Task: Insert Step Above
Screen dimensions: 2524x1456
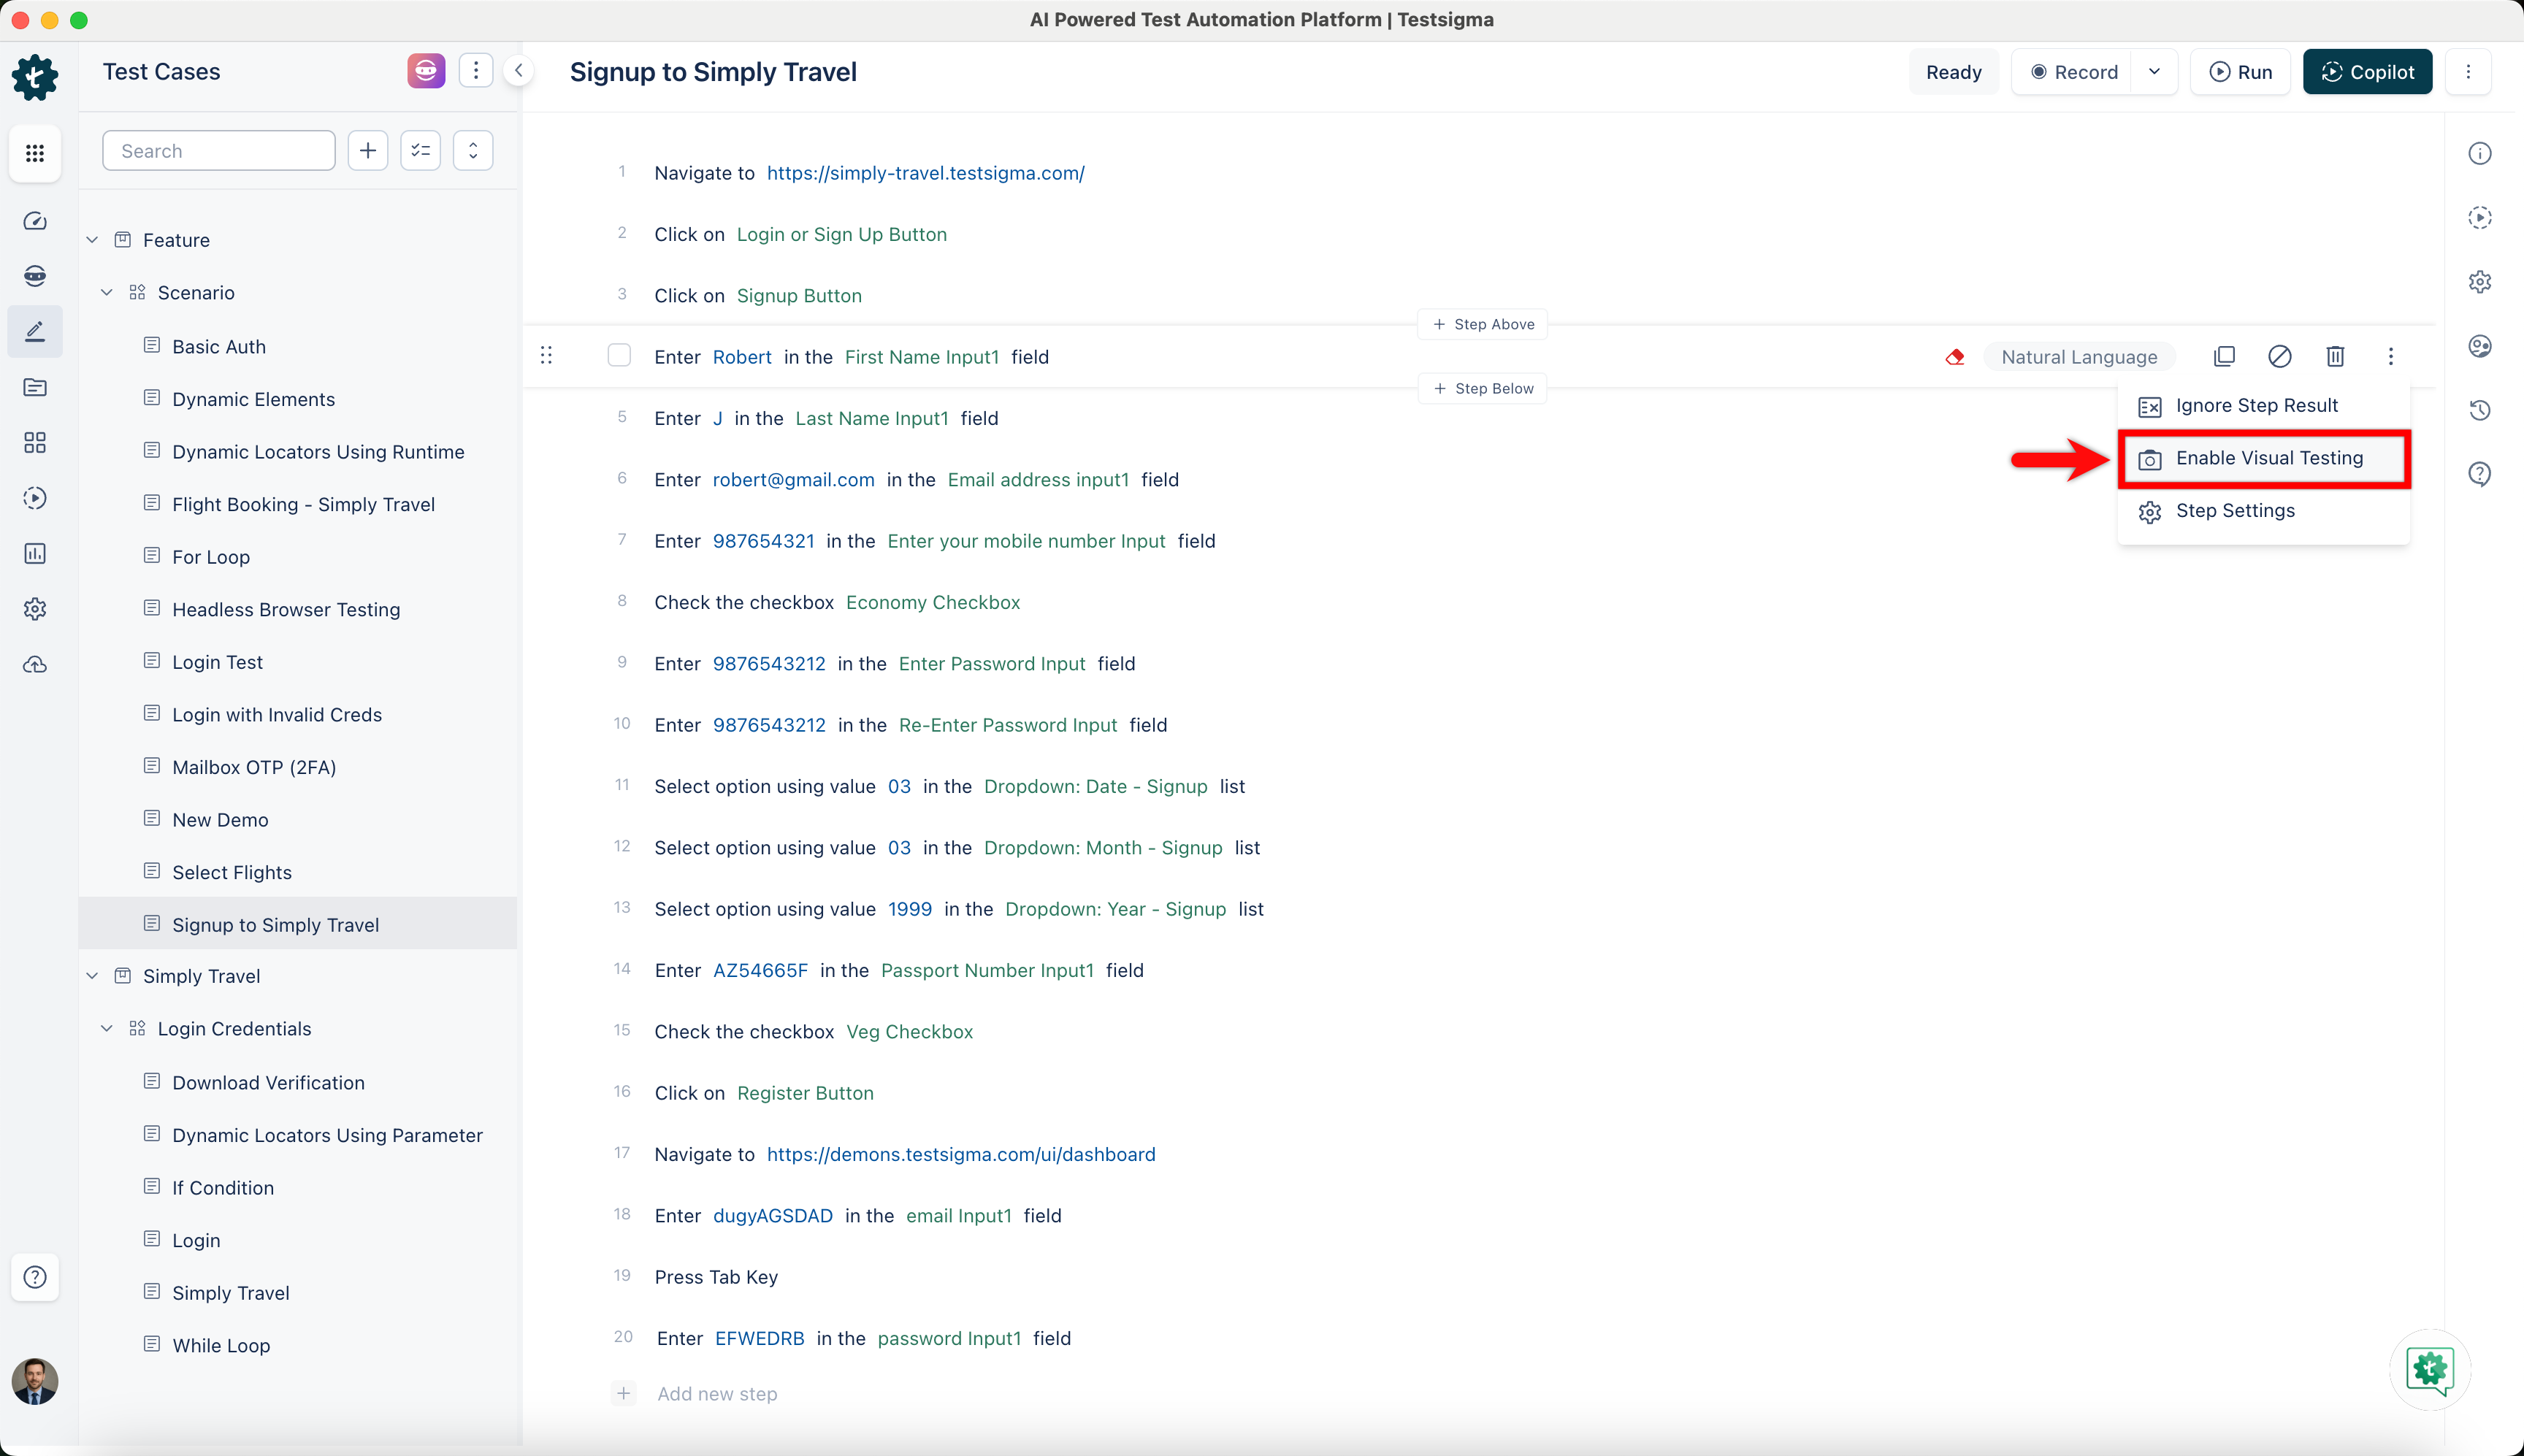Action: point(1483,324)
